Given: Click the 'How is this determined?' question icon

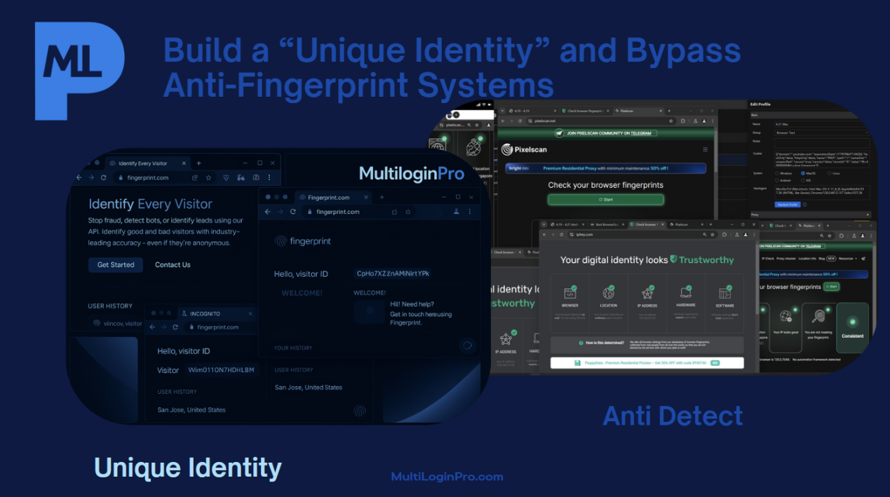Looking at the screenshot, I should [x=581, y=343].
